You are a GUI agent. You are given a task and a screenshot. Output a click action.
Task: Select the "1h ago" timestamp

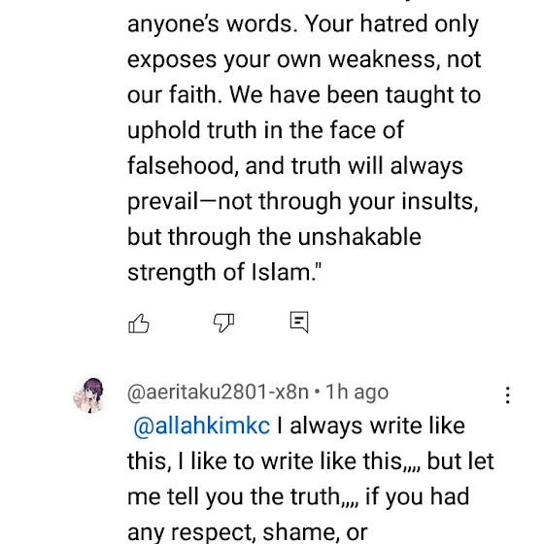[357, 392]
